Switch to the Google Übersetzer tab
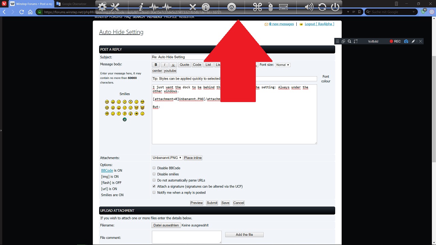The height and width of the screenshot is (245, 436). pyautogui.click(x=74, y=4)
